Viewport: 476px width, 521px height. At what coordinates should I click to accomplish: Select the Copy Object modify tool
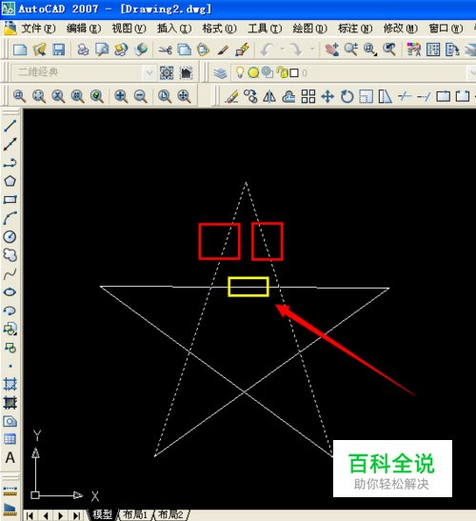250,97
